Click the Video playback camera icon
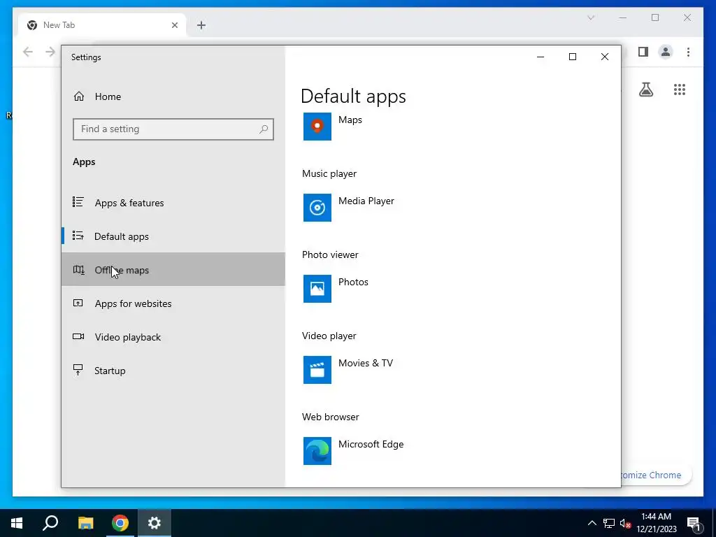Image resolution: width=716 pixels, height=537 pixels. point(78,336)
